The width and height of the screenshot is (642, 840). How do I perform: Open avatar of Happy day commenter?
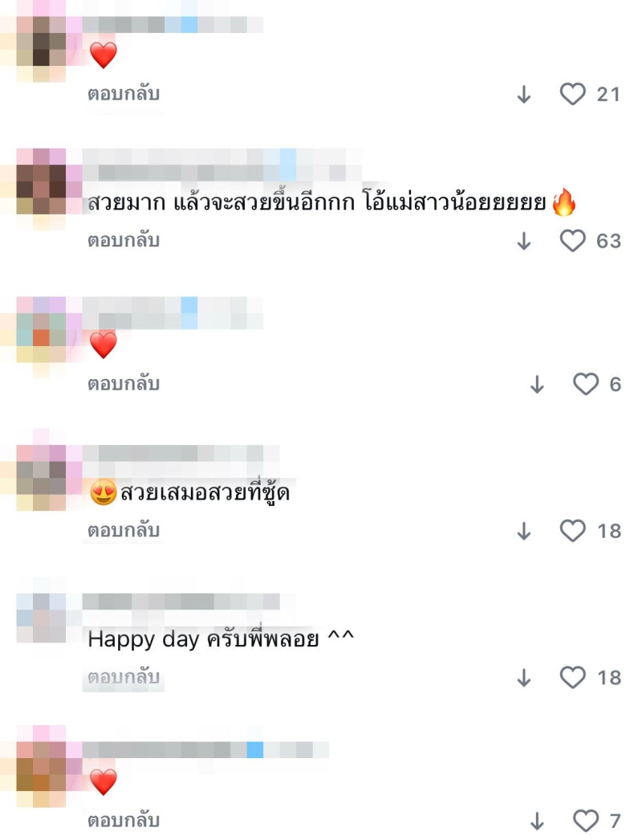coord(42,618)
